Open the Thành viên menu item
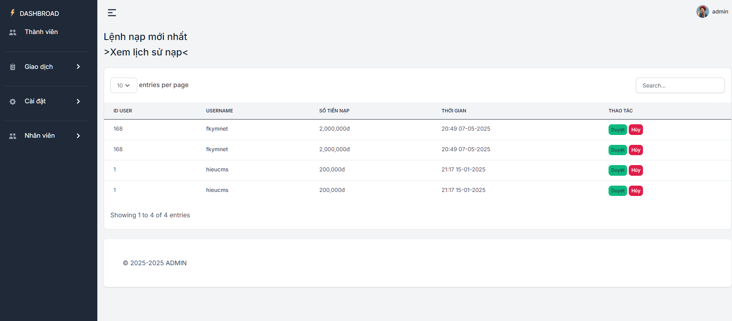This screenshot has height=321, width=732. point(41,32)
